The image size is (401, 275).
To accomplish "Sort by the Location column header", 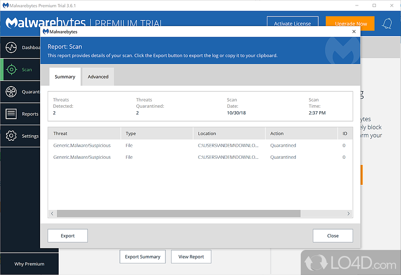I will [229, 133].
